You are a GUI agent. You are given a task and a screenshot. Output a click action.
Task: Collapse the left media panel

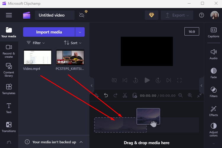[x=91, y=86]
